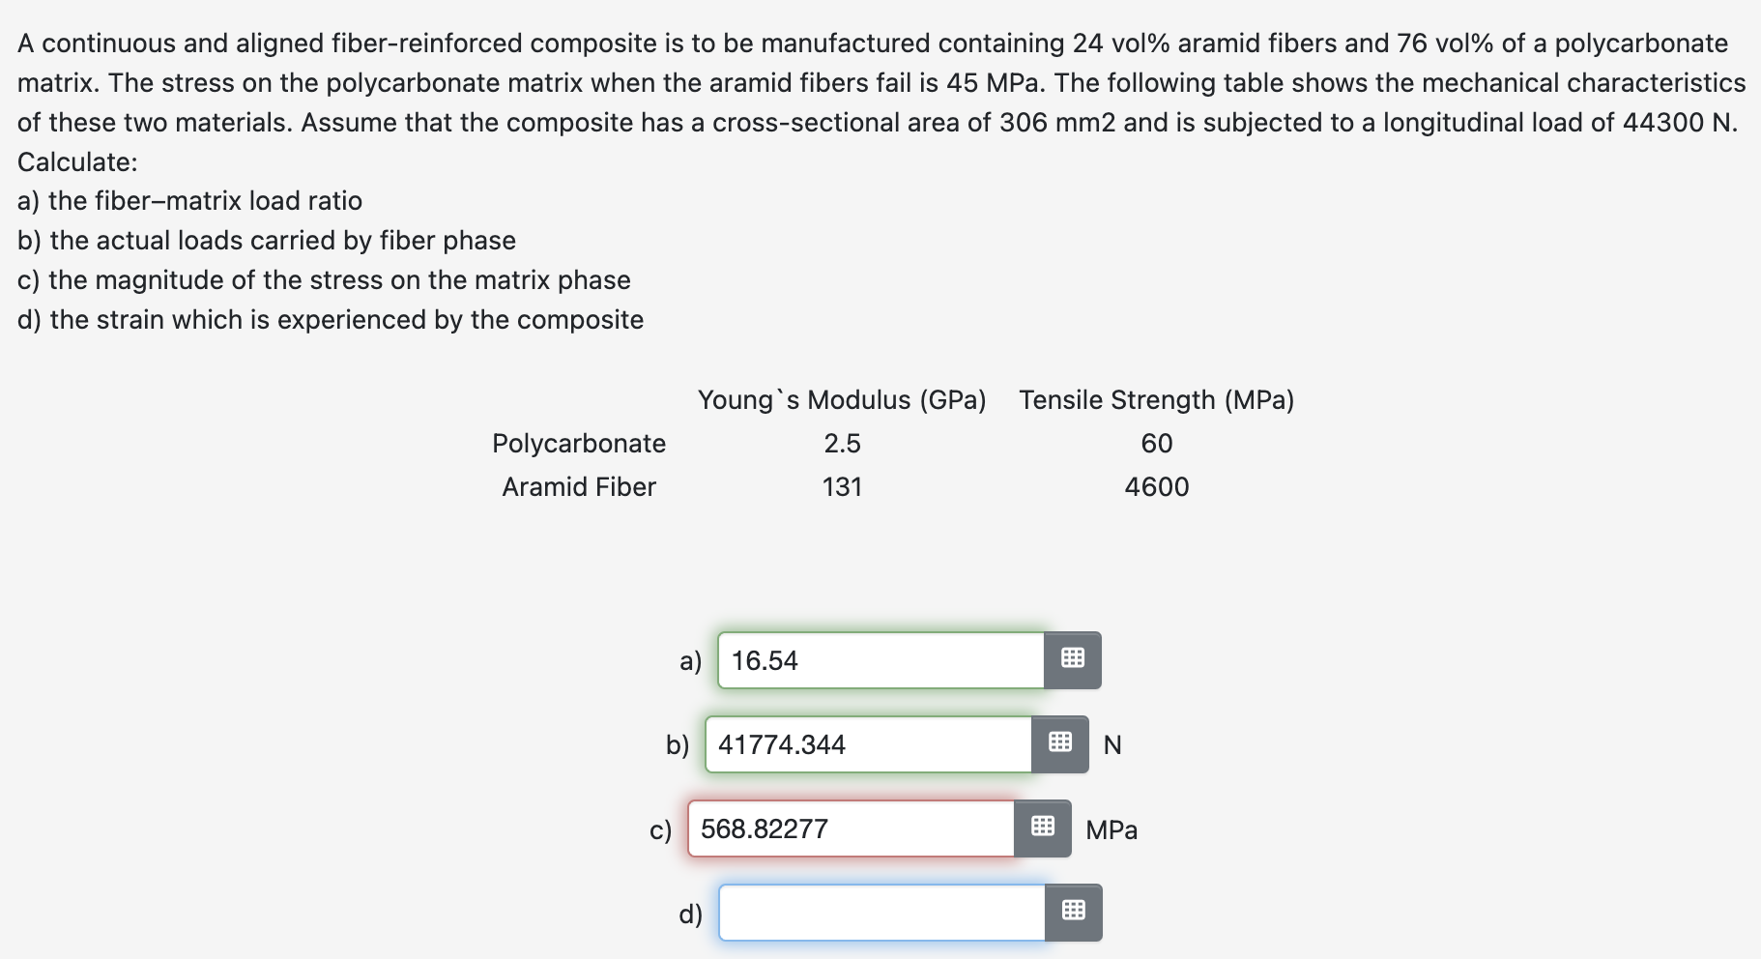Open the keypad icon beside answer c)
This screenshot has height=959, width=1761.
click(1043, 828)
